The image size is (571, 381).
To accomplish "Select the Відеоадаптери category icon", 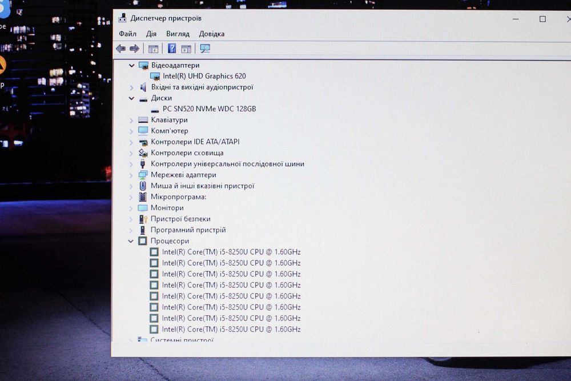I will pyautogui.click(x=143, y=66).
